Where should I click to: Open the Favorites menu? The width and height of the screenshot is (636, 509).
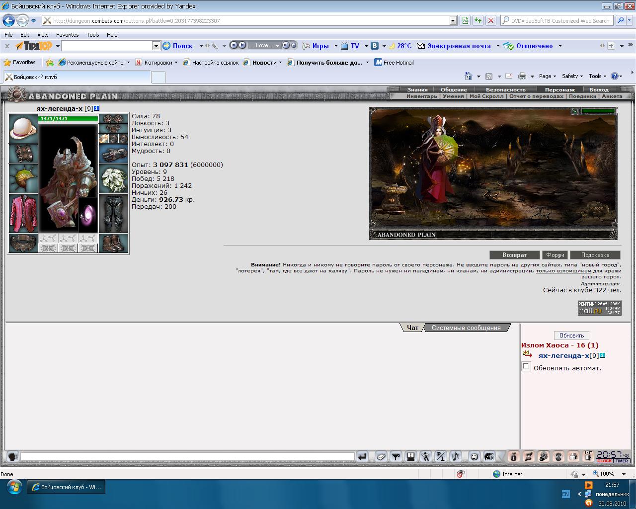67,35
